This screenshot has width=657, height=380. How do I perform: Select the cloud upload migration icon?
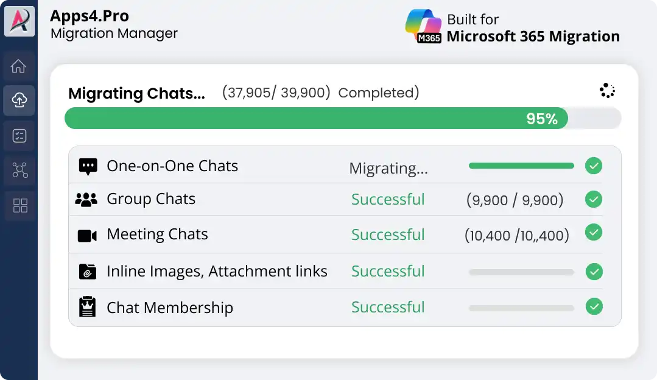(x=19, y=100)
